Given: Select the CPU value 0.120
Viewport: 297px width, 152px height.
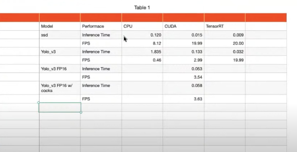Looking at the screenshot, I should [x=156, y=35].
